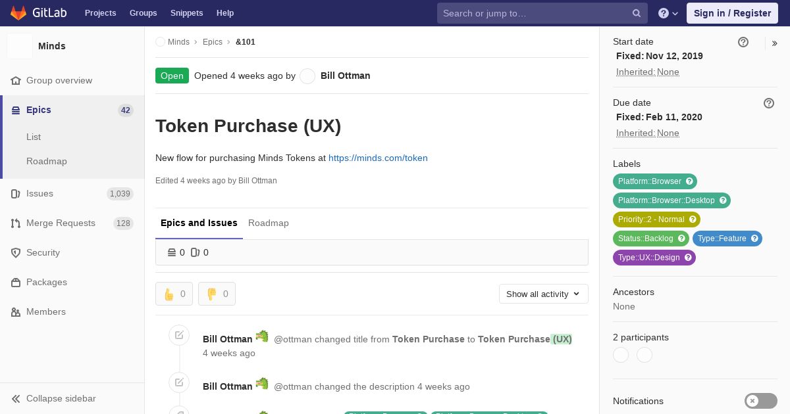
Task: Open the List item under Epics
Action: (34, 137)
